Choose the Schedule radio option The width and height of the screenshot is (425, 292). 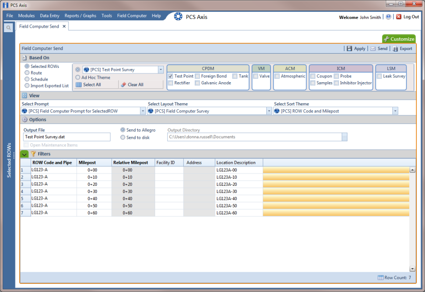click(x=27, y=79)
